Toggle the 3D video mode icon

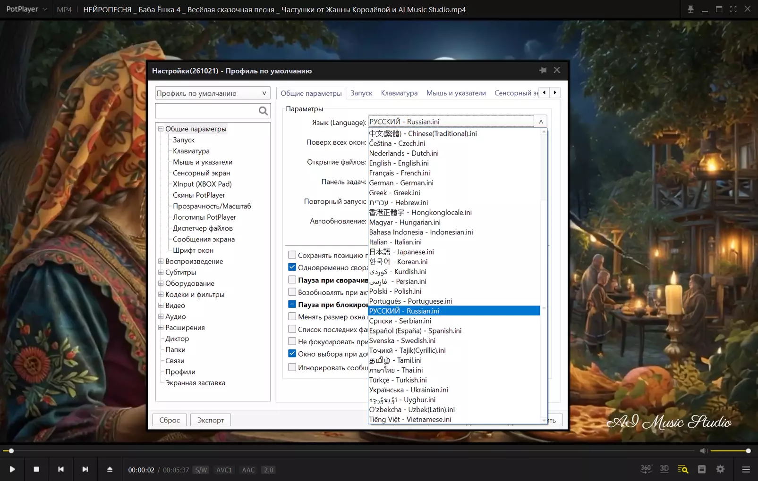pyautogui.click(x=664, y=469)
